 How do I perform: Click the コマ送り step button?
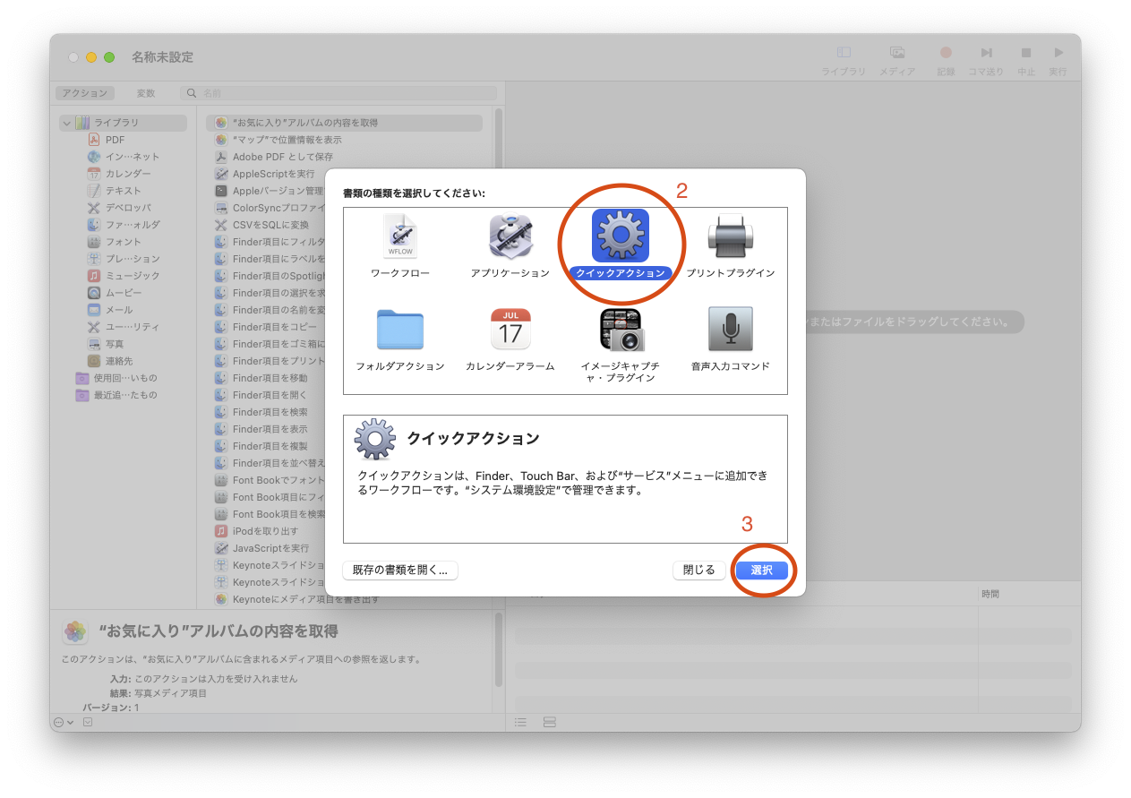pos(986,60)
